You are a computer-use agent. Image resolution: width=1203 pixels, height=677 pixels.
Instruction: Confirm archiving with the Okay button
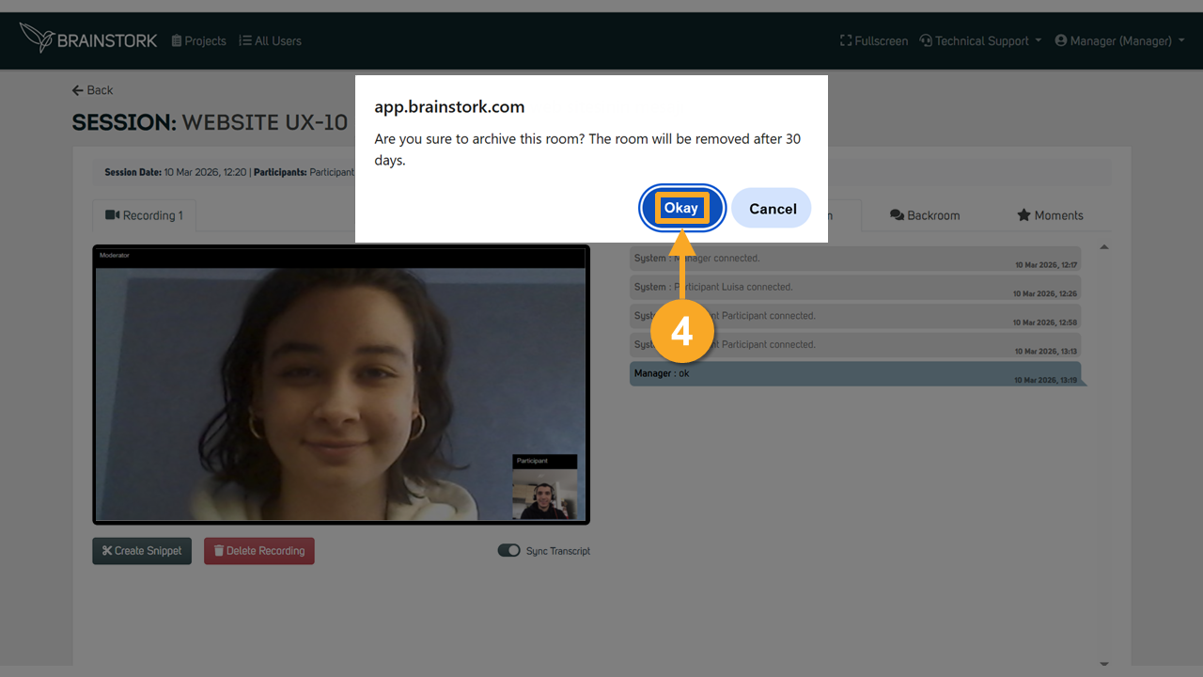click(681, 208)
